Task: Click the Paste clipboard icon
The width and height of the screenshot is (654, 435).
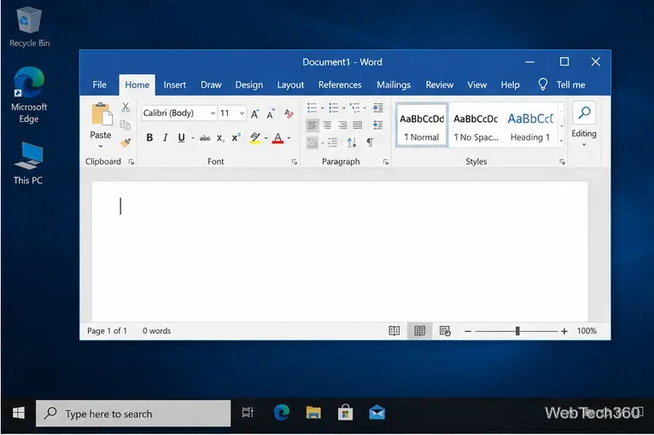Action: 102,113
